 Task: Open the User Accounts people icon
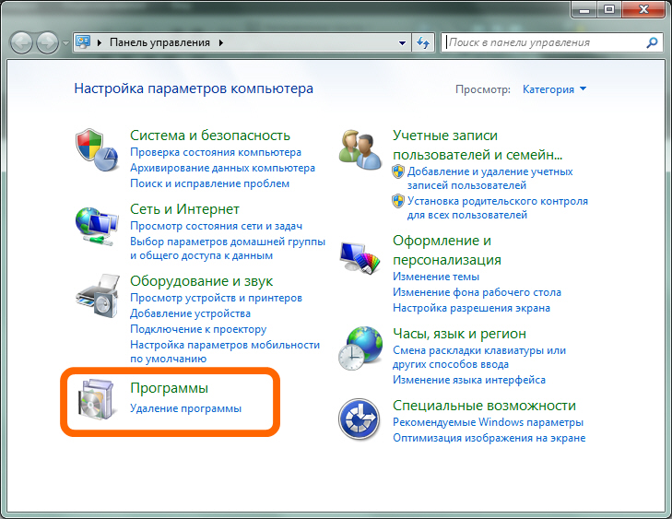(360, 149)
